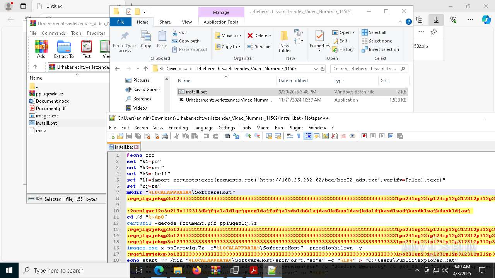Click the Folder as Workspace icon

point(343,136)
